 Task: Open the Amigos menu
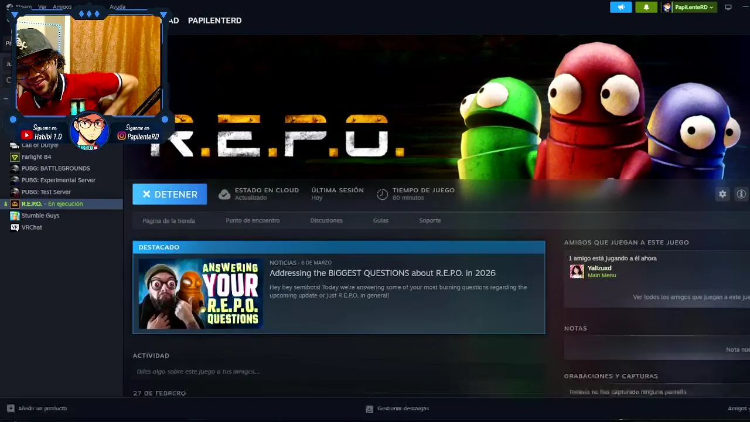point(62,7)
